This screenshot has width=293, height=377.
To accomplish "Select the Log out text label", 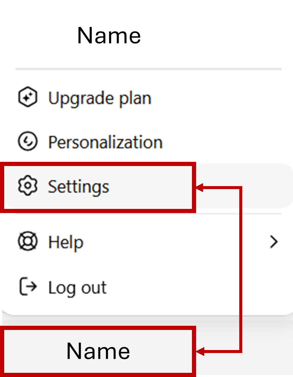I will [x=77, y=288].
